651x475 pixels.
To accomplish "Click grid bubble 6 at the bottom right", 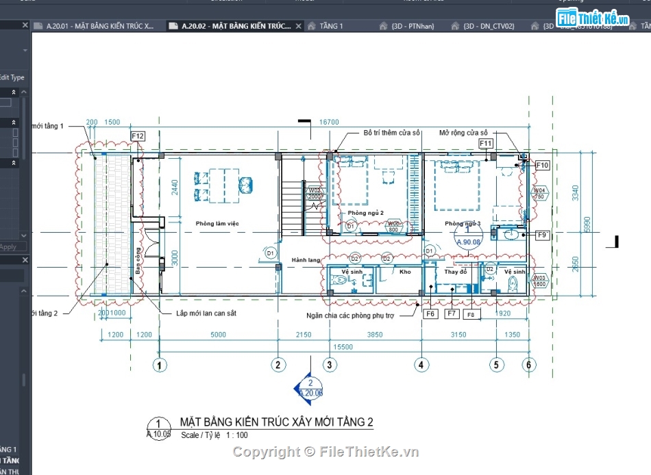I will 528,365.
